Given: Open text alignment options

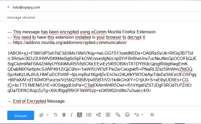Looking at the screenshot, I should (108, 115).
